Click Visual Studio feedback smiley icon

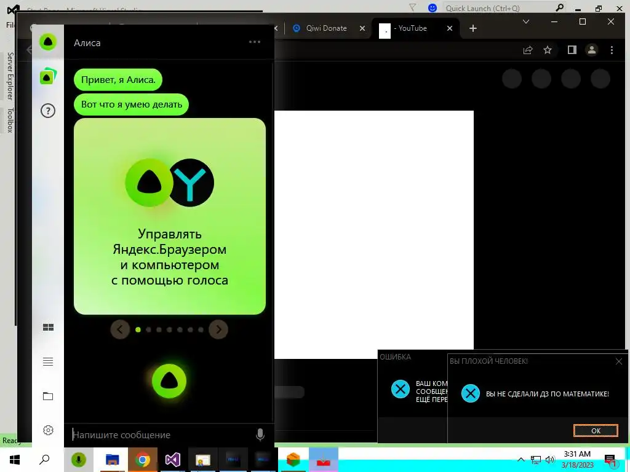[433, 7]
